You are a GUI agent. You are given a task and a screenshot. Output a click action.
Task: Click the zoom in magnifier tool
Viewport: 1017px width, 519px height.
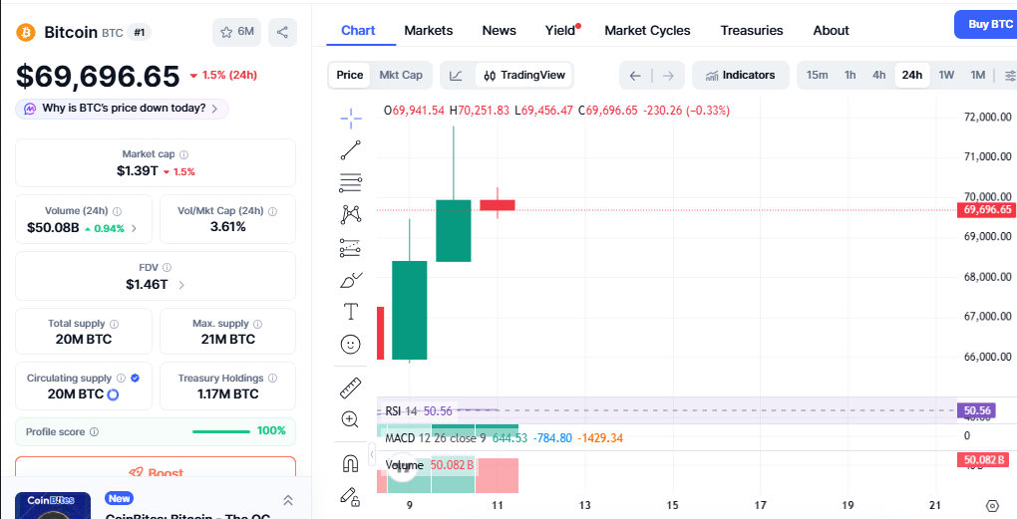[x=351, y=419]
